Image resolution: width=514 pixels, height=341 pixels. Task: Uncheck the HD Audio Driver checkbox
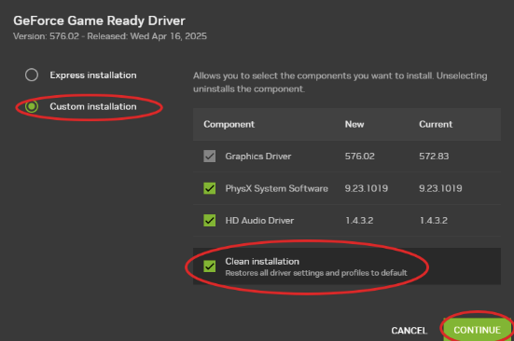pyautogui.click(x=210, y=220)
